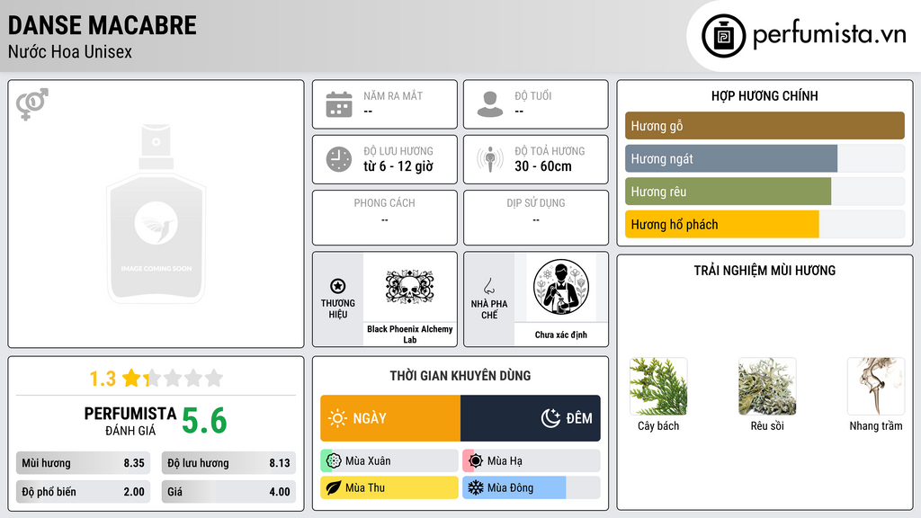Screen dimensions: 921x518
Task: Click the '30 - 60cm' sillage value
Action: (543, 166)
